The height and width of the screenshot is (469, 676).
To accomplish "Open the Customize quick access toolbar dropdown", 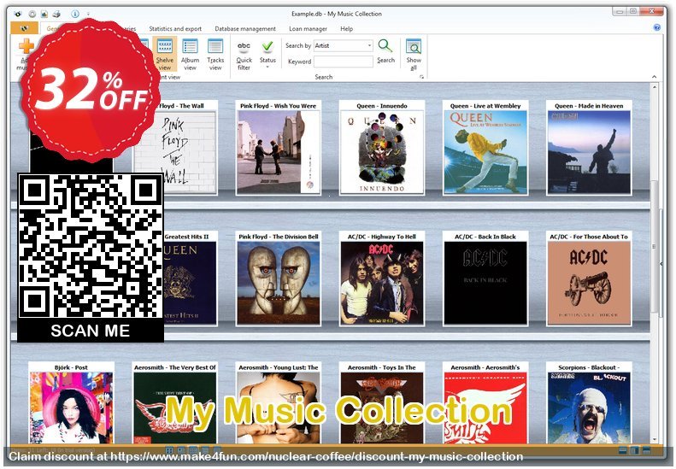I will (x=88, y=15).
